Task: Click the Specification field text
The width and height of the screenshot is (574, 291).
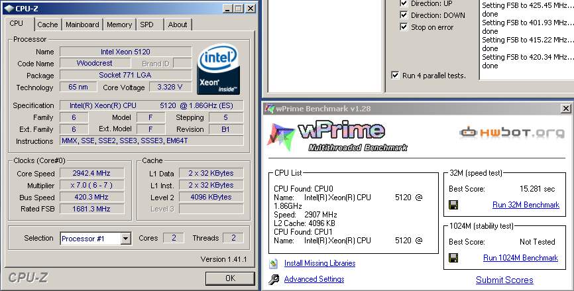Action: (151, 105)
